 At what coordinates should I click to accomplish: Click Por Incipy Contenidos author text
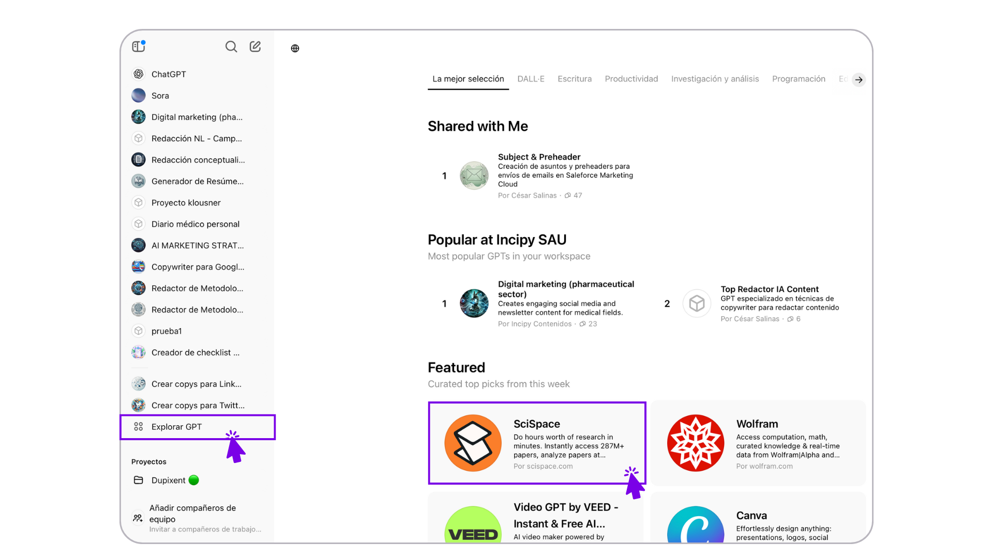(535, 324)
